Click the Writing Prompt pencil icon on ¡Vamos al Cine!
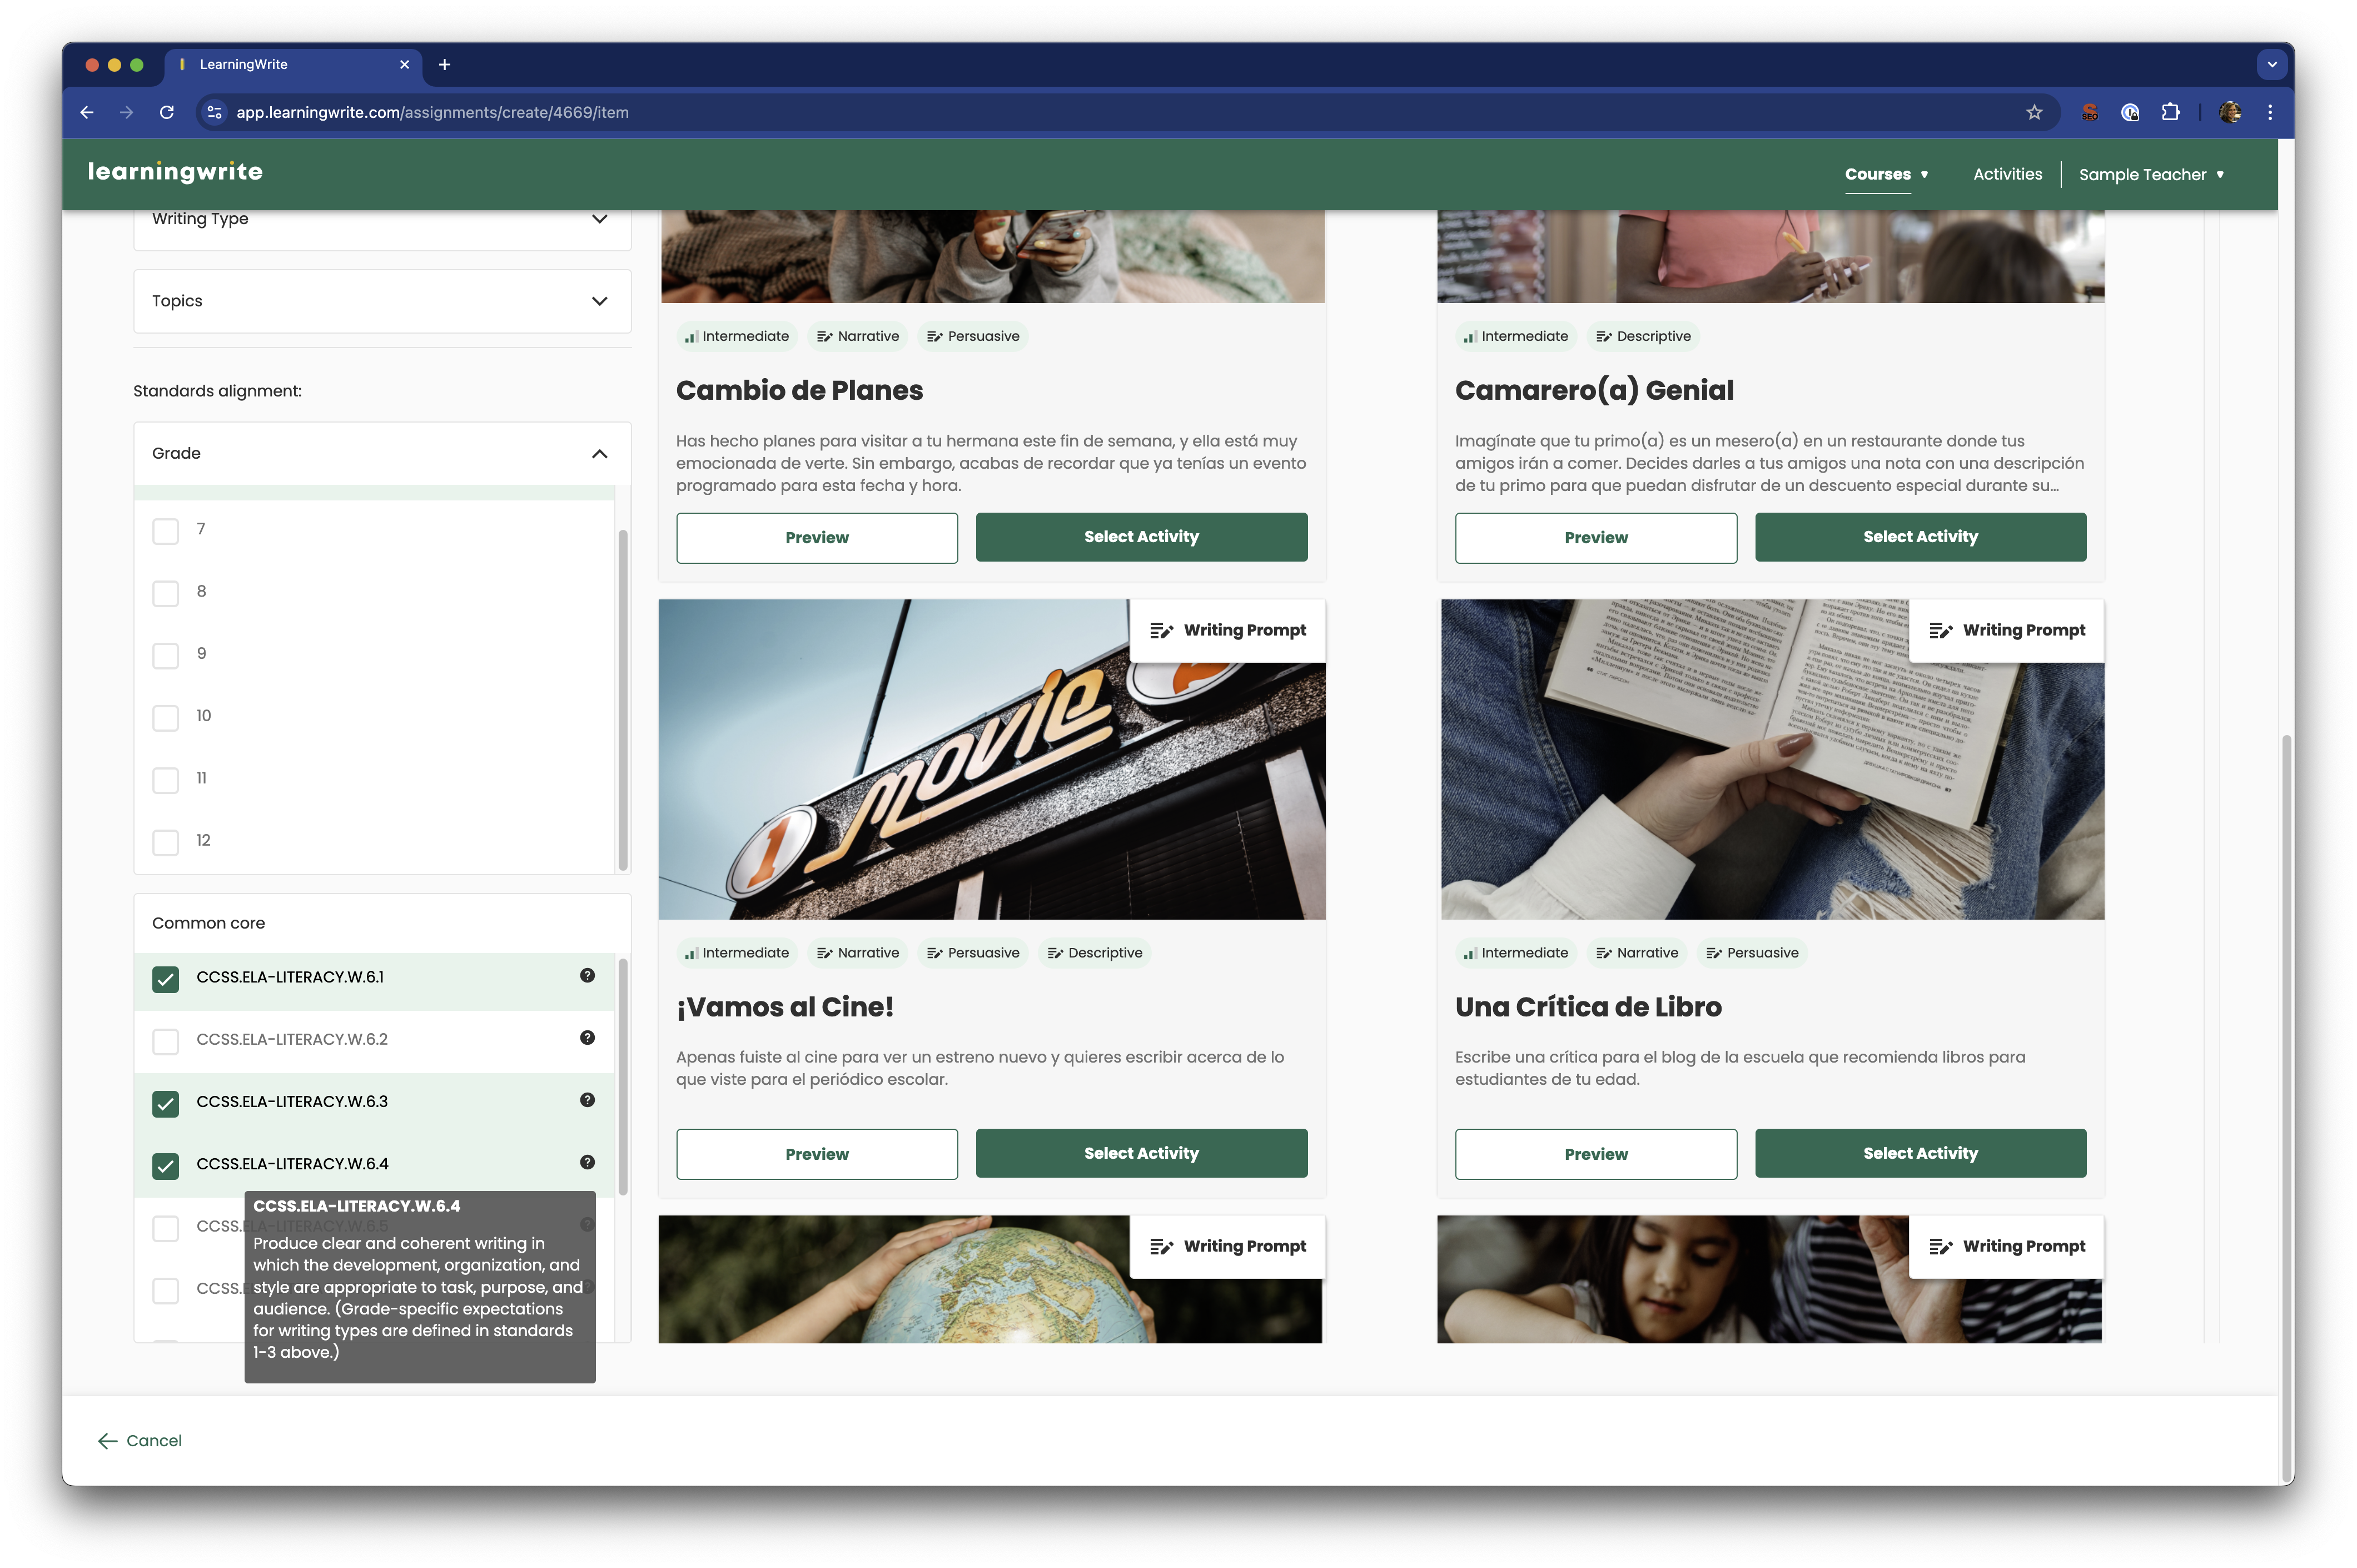2357x1568 pixels. pyautogui.click(x=1162, y=630)
